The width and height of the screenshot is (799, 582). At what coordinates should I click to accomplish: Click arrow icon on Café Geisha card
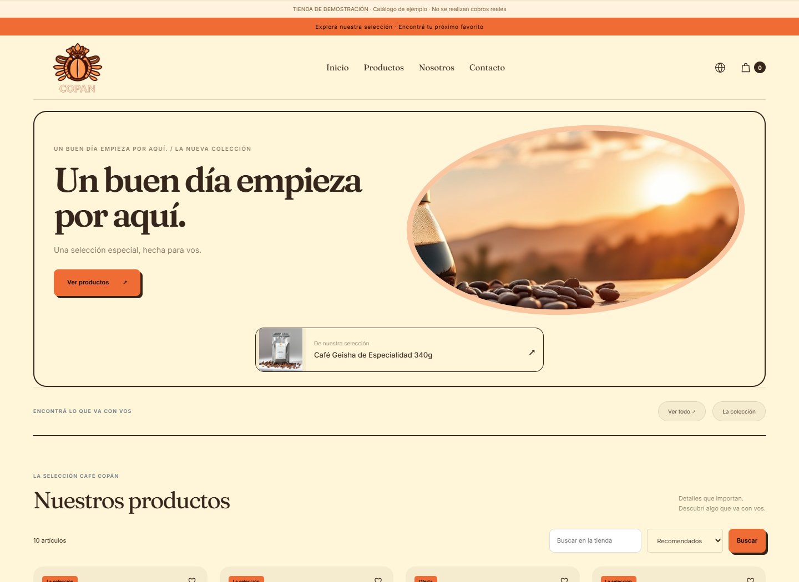point(532,352)
